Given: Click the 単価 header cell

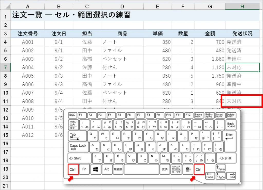Looking at the screenshot, I should click(x=158, y=34).
